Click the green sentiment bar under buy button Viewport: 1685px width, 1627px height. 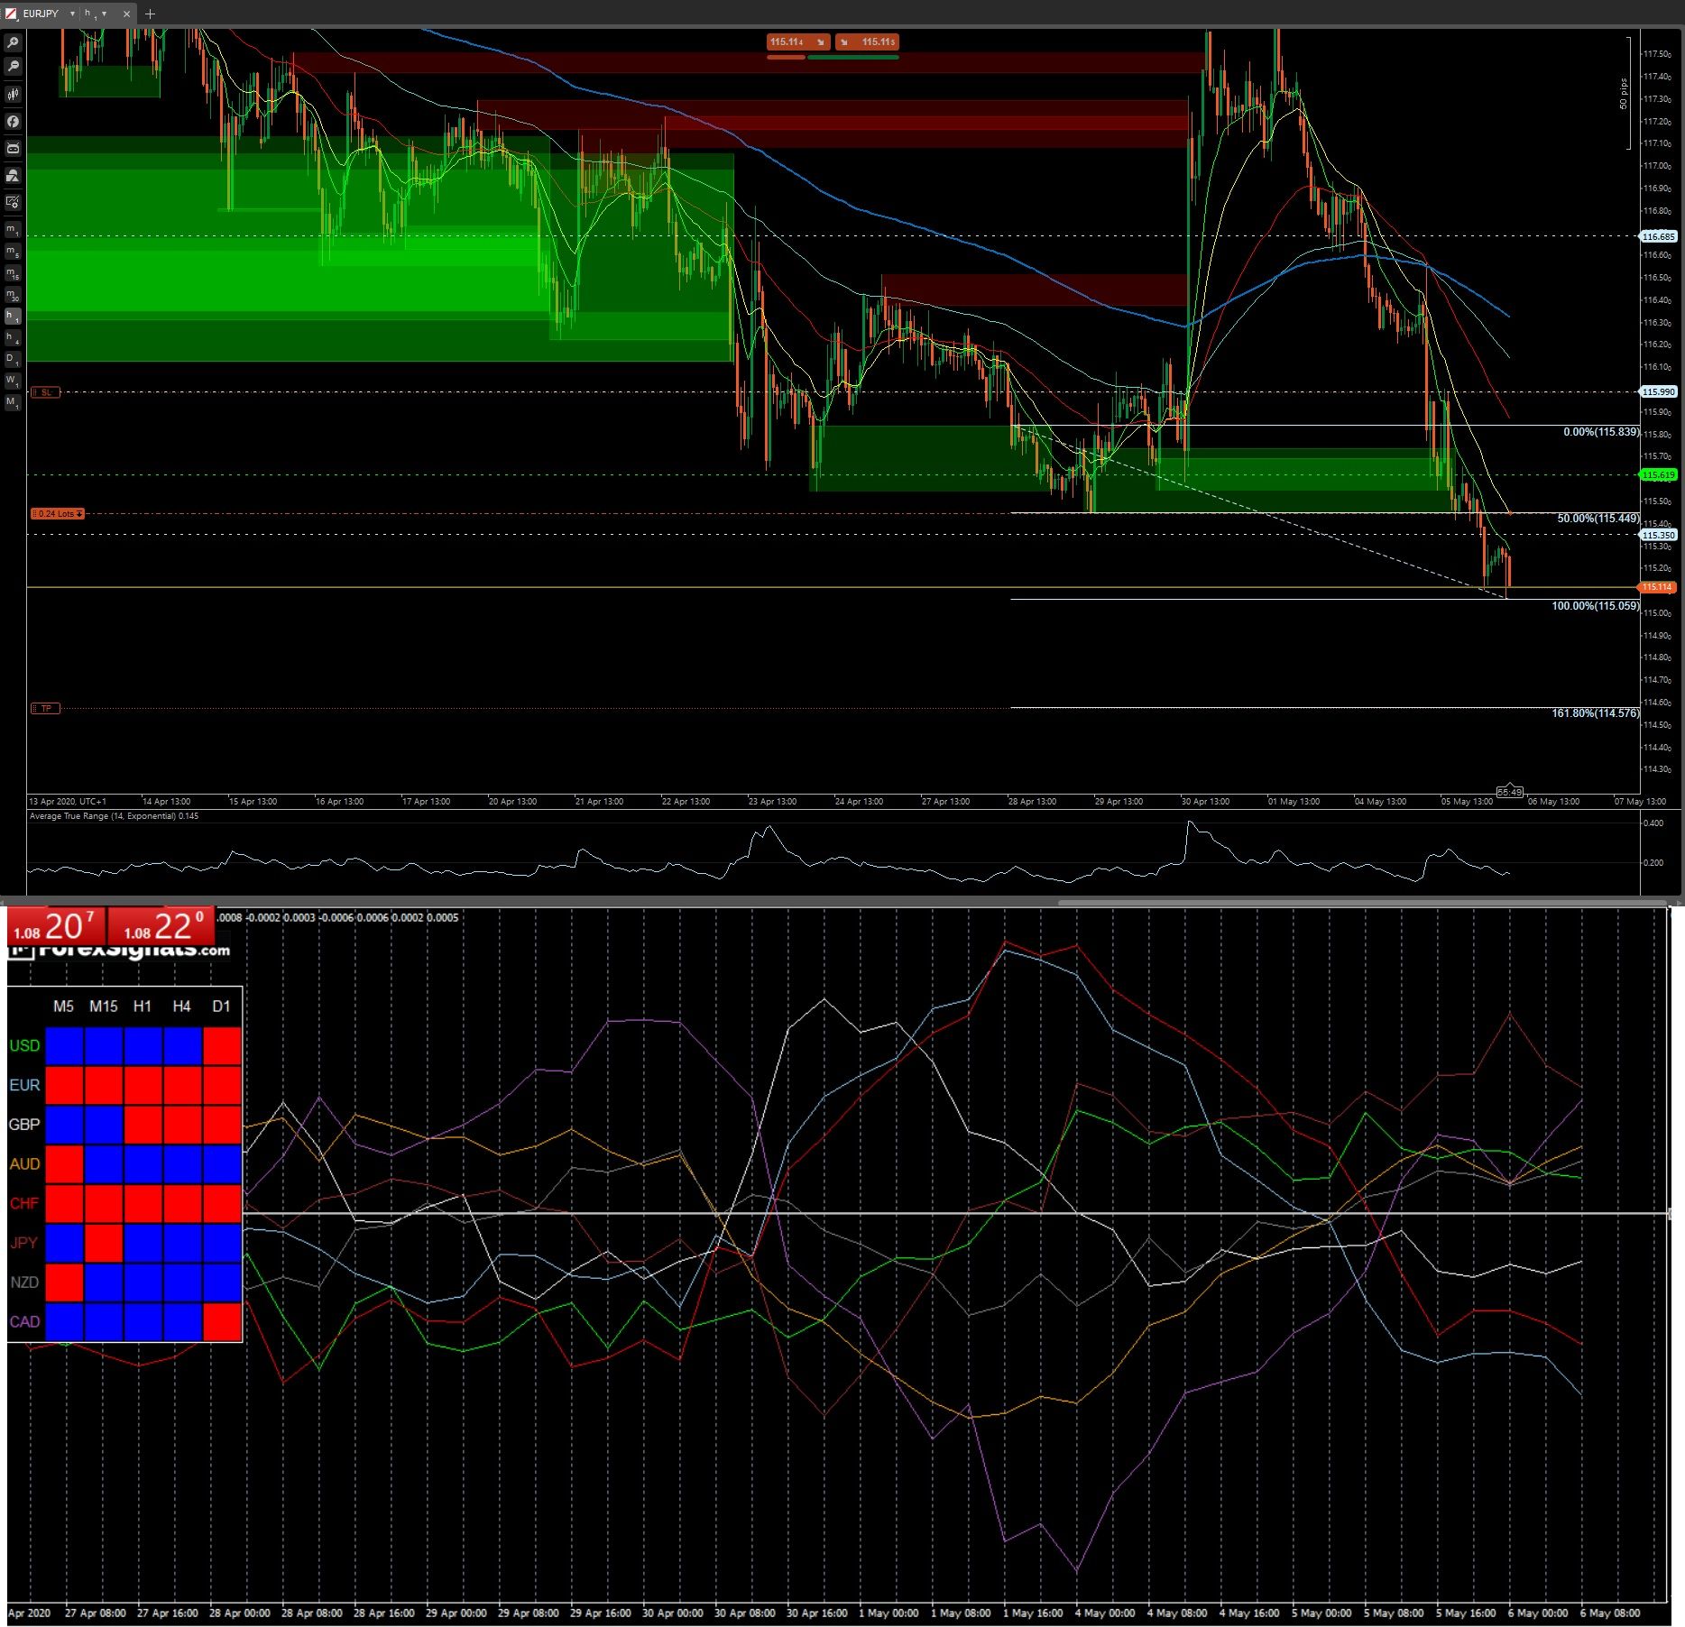[853, 58]
